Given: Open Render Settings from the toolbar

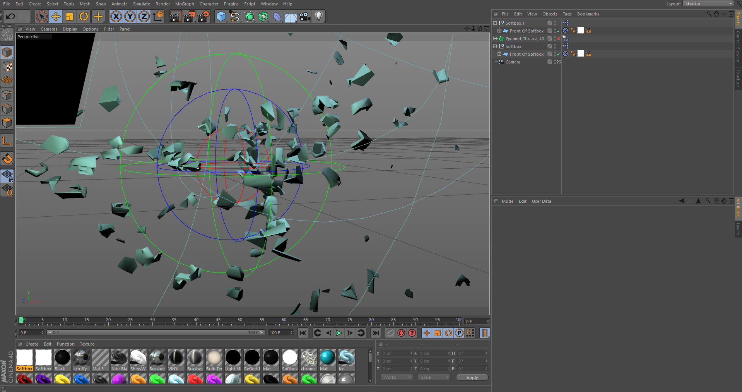Looking at the screenshot, I should pos(203,16).
